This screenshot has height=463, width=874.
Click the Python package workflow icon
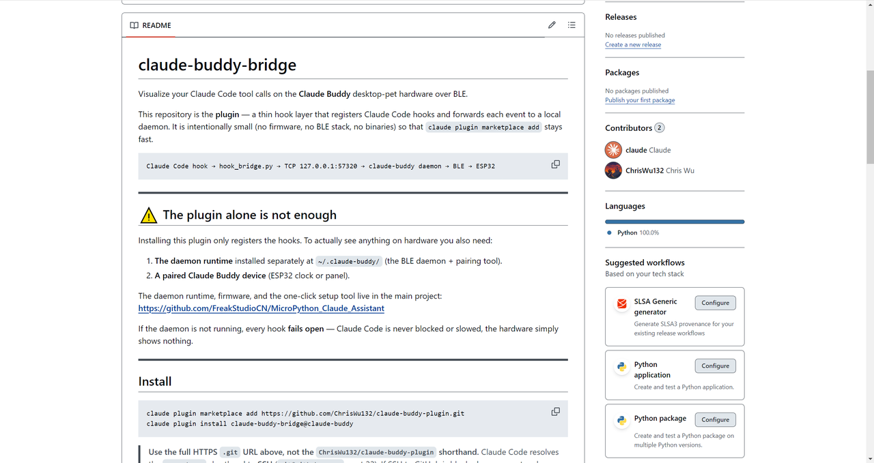point(622,421)
